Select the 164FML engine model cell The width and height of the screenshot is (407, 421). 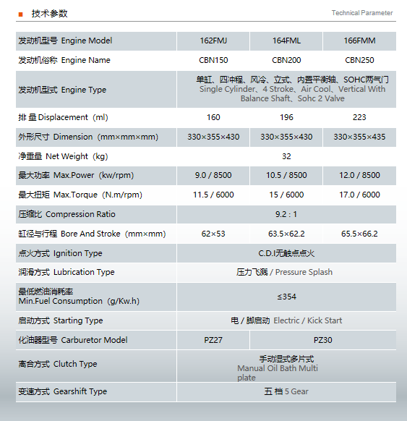click(x=286, y=41)
